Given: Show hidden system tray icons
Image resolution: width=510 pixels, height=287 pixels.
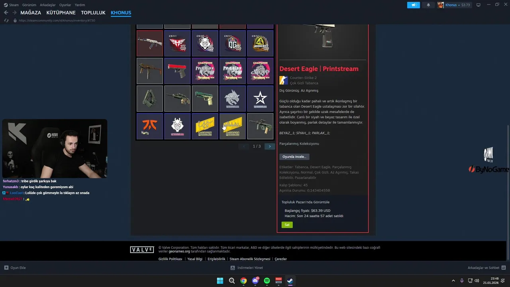Looking at the screenshot, I should click(x=453, y=281).
